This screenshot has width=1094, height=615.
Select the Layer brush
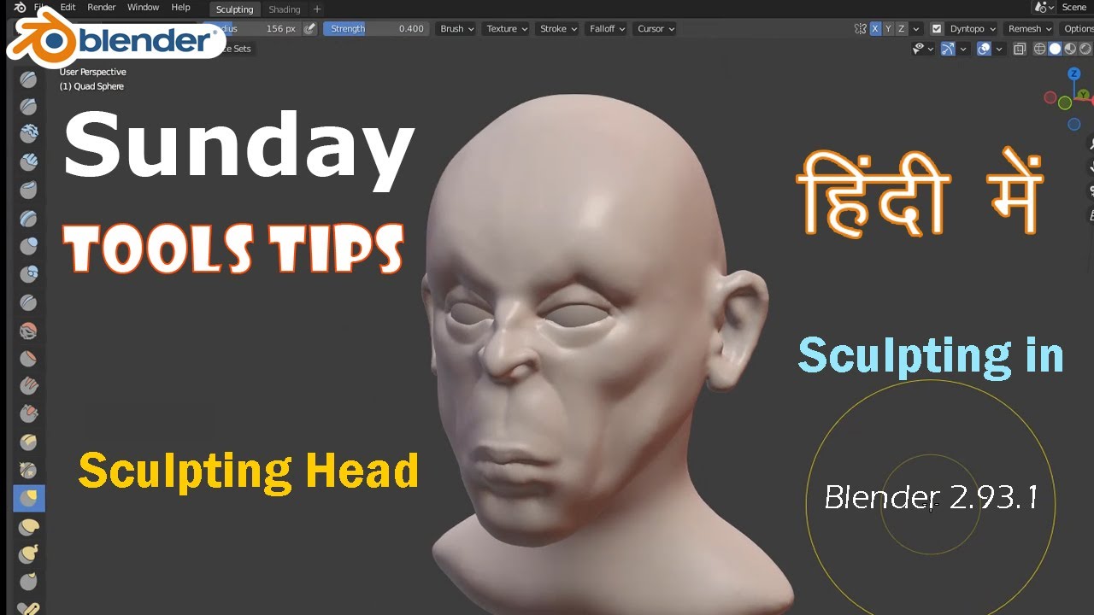coord(29,218)
